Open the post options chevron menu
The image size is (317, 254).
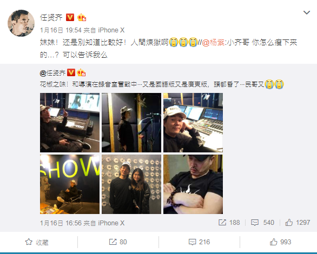(x=307, y=12)
